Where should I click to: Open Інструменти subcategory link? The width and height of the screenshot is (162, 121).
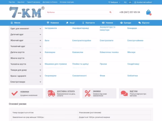[51, 28]
